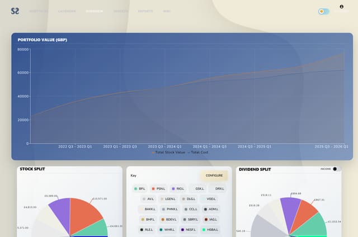Screen dimensions: 358x237
Task: Select the BP.L key chip
Action: click(x=140, y=188)
